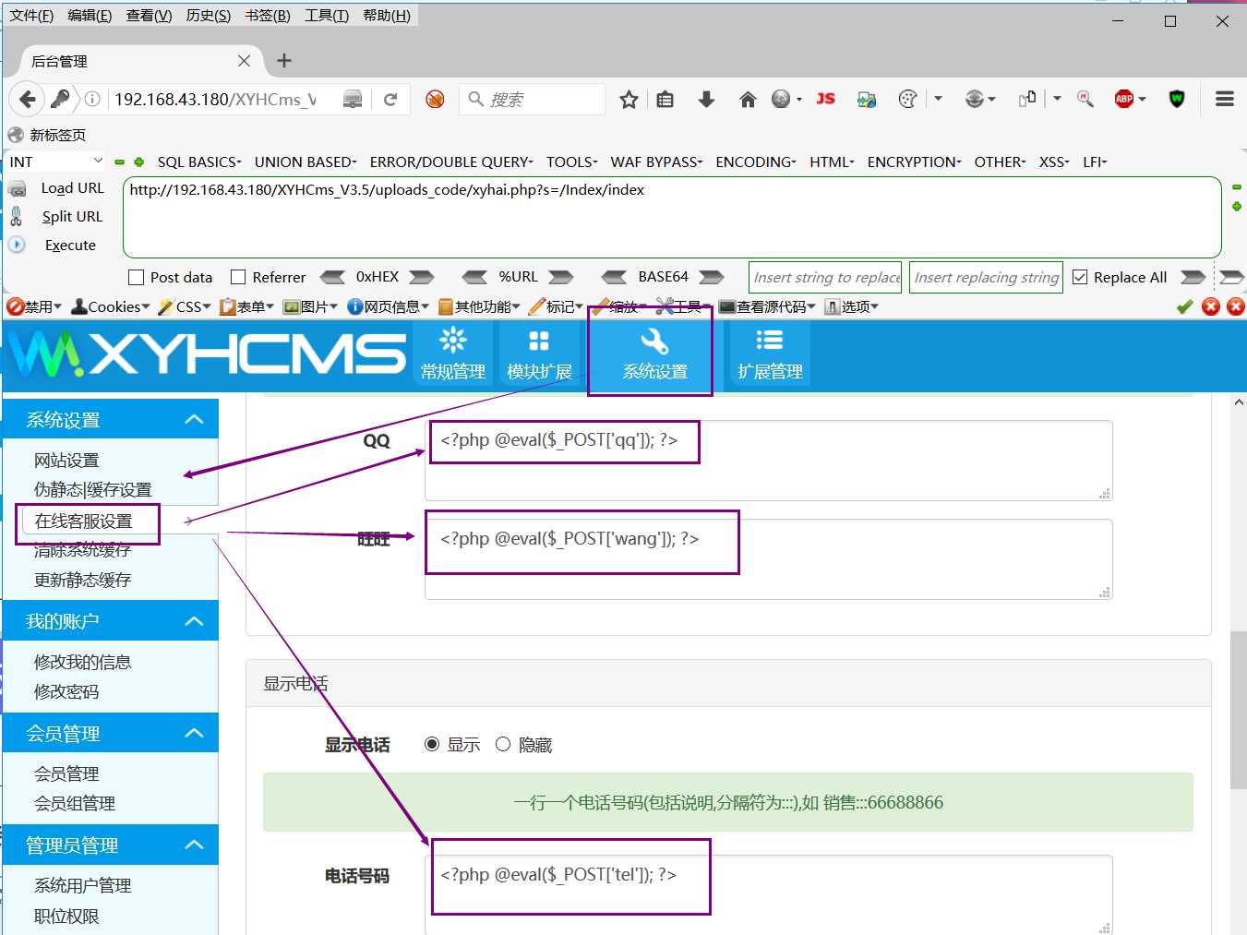Collapse the 管理员管理 sidebar section
1247x935 pixels.
pyautogui.click(x=194, y=845)
